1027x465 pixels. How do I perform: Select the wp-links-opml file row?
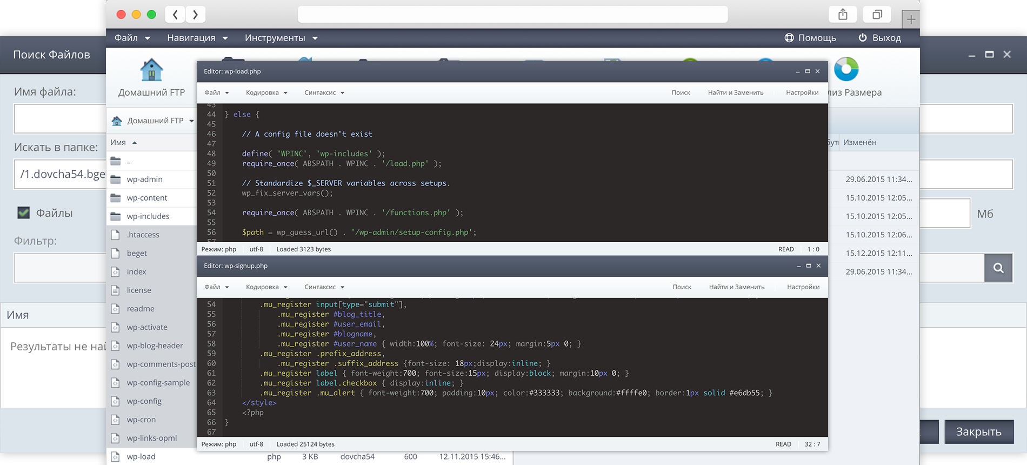tap(151, 438)
